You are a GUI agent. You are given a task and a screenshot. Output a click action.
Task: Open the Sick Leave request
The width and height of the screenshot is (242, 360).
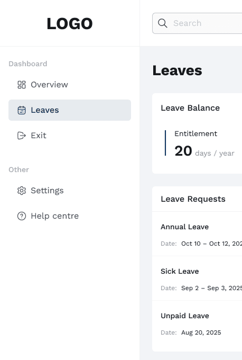[197, 278]
